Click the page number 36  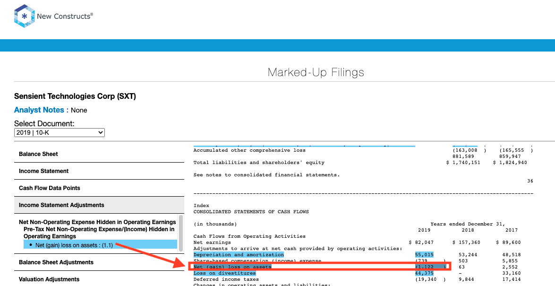coord(530,181)
